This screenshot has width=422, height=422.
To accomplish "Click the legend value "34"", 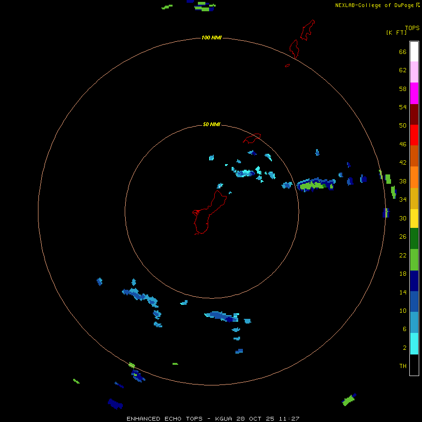I will click(x=403, y=200).
